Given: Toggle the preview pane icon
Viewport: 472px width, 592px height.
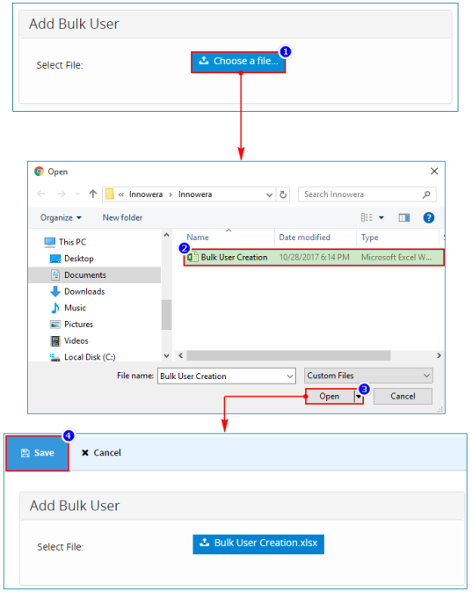Looking at the screenshot, I should 403,218.
